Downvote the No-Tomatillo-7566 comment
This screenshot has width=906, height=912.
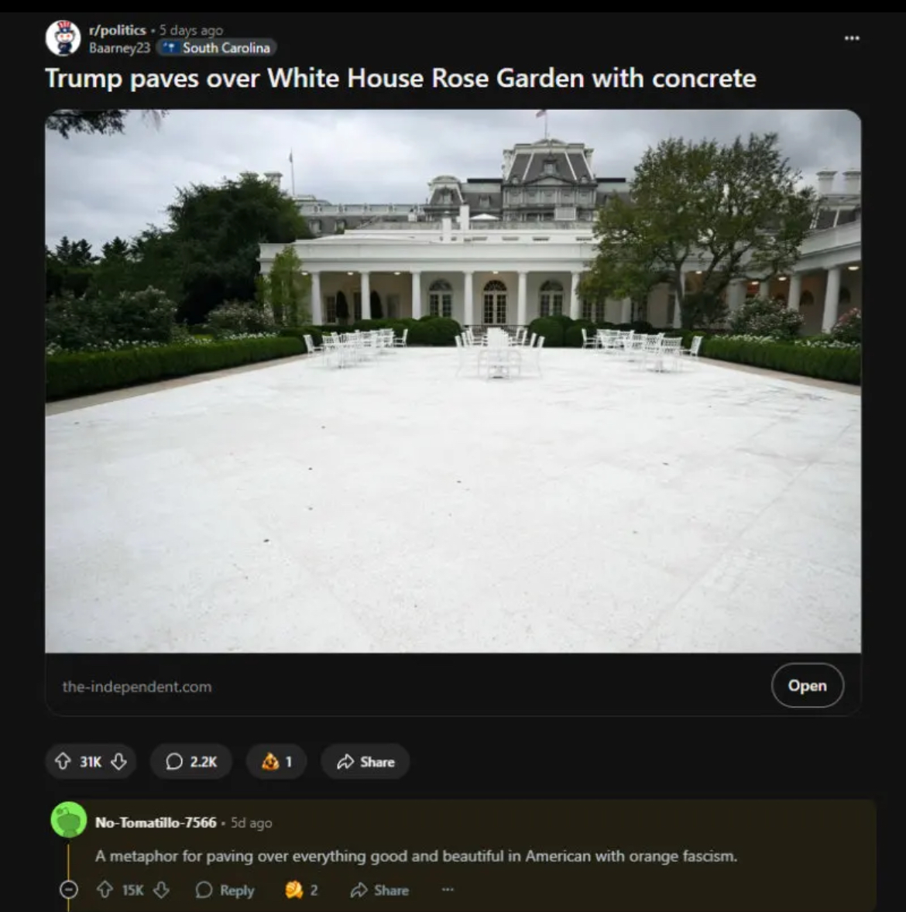(x=161, y=890)
